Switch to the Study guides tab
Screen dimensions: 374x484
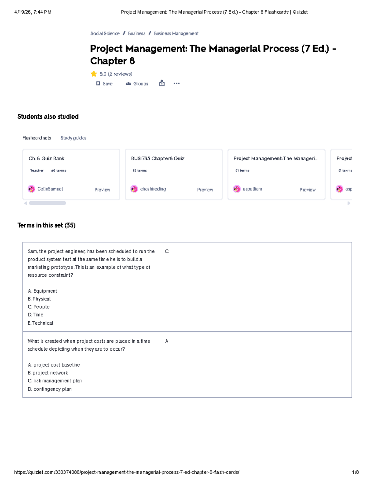click(74, 138)
